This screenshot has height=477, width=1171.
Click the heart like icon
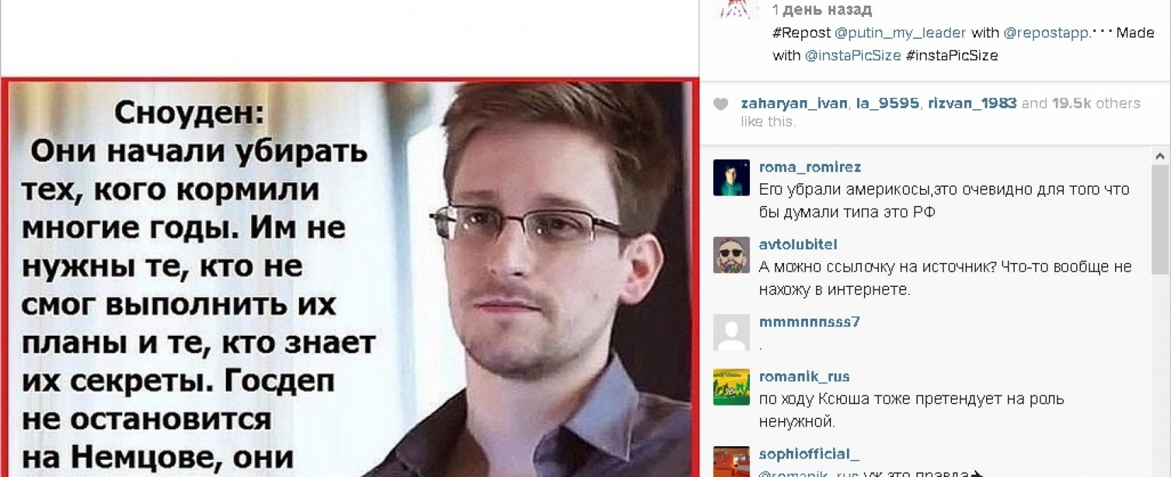point(721,104)
